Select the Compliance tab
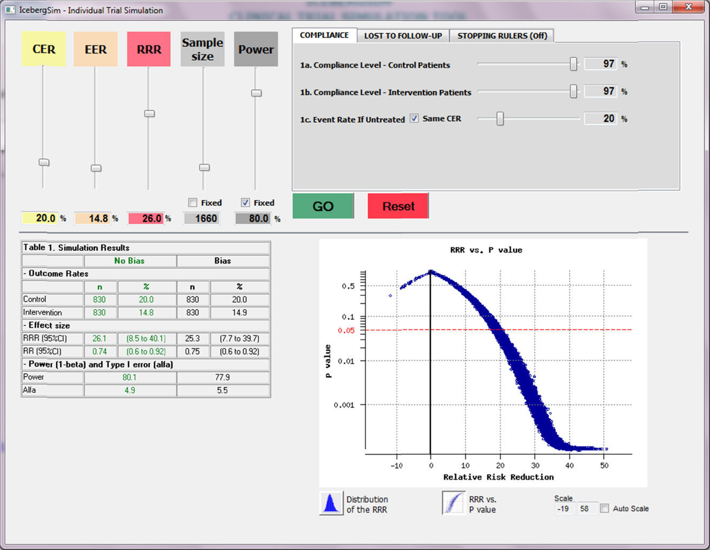Screen dimensions: 710x550 click(x=324, y=35)
